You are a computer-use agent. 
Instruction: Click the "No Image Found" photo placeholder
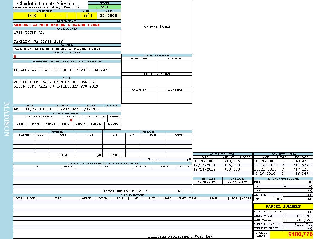[157, 27]
